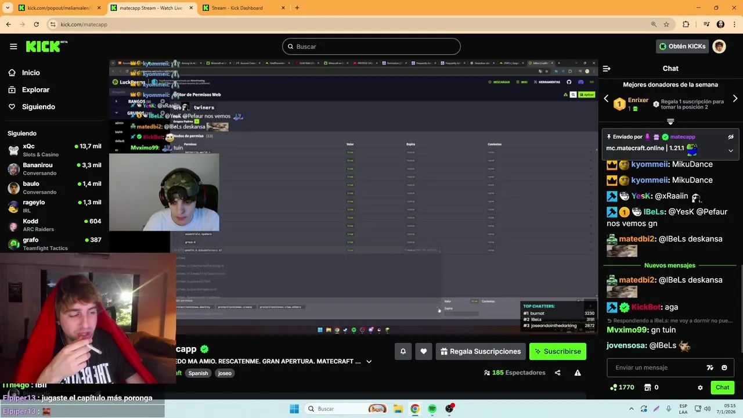743x418 pixels.
Task: Open Chrome three-dot menu
Action: (x=734, y=24)
